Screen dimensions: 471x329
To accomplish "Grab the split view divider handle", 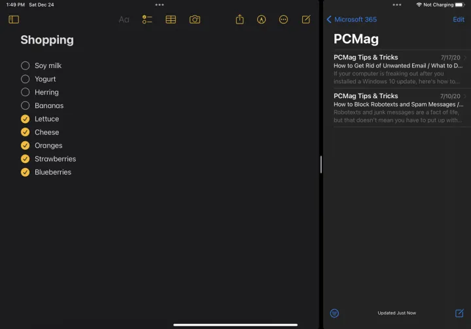I will point(321,165).
